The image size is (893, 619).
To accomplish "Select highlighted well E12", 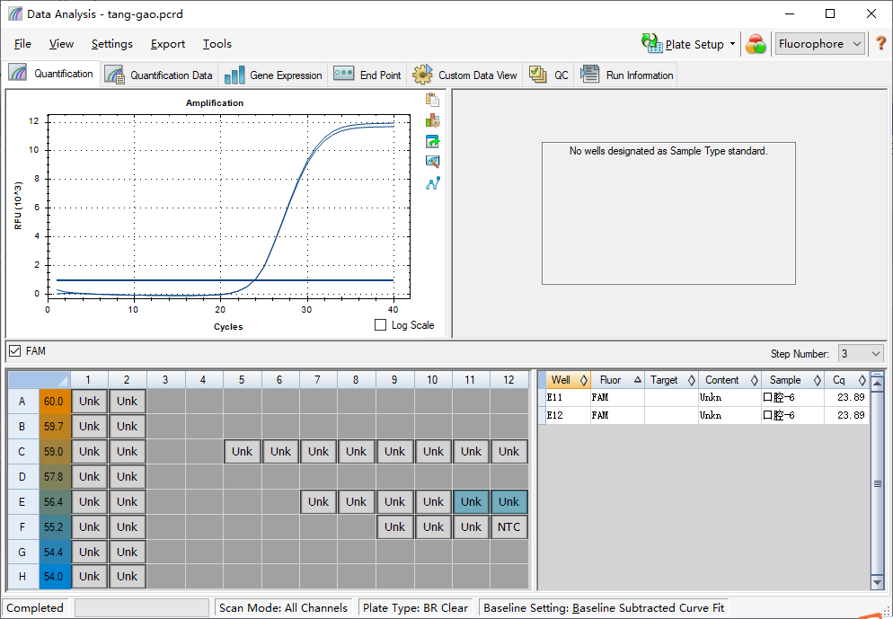I will pyautogui.click(x=509, y=501).
